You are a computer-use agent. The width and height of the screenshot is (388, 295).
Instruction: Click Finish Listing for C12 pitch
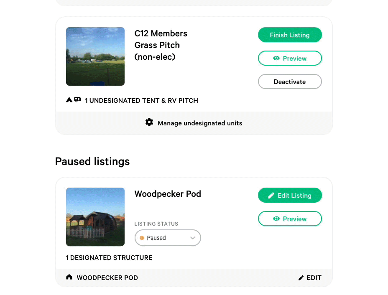[x=290, y=35]
